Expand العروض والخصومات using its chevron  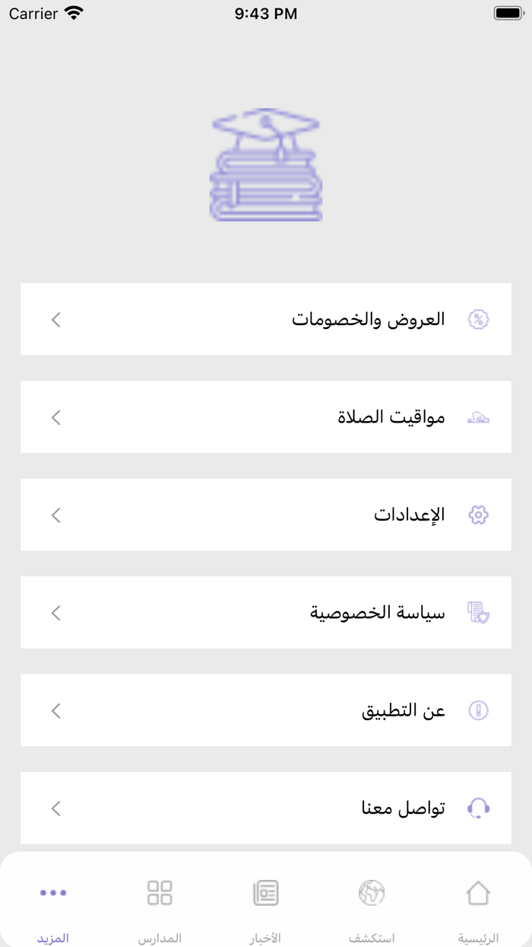[55, 320]
